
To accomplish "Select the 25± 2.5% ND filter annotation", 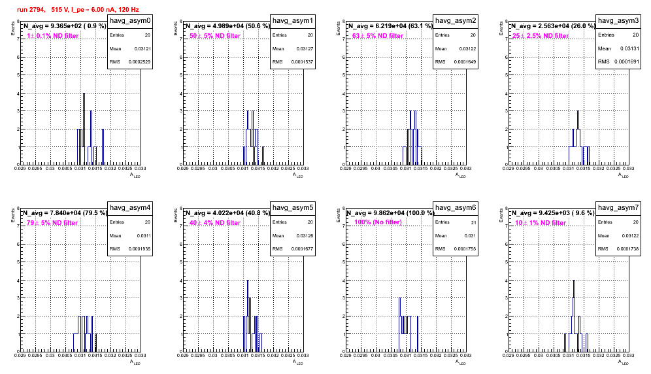I will [541, 36].
